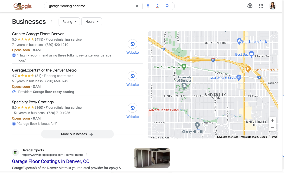Screen dimensions: 284x173
Task: Click Best Buy map pin
Action: 252,54
